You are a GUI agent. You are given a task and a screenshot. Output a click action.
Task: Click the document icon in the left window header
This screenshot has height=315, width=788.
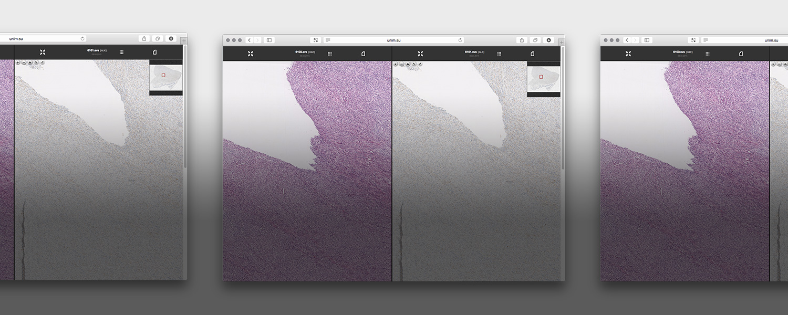(x=154, y=52)
